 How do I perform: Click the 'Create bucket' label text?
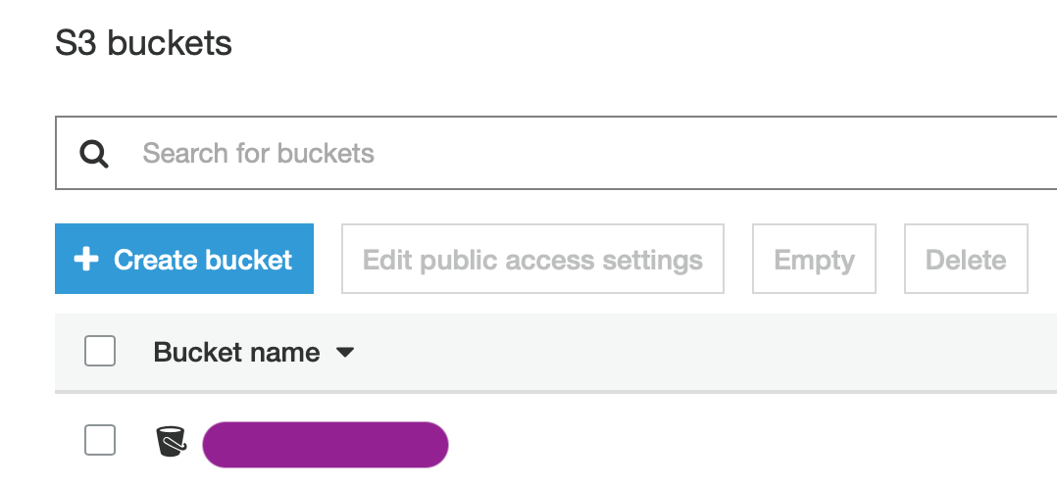[x=203, y=260]
